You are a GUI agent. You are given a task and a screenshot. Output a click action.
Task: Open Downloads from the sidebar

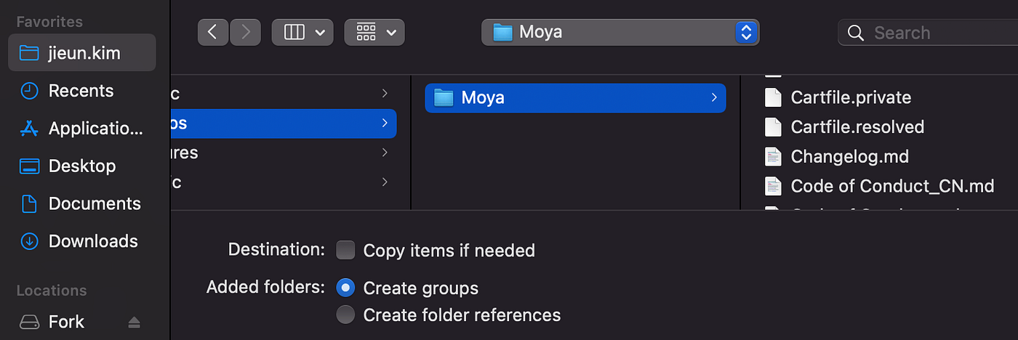pyautogui.click(x=82, y=241)
